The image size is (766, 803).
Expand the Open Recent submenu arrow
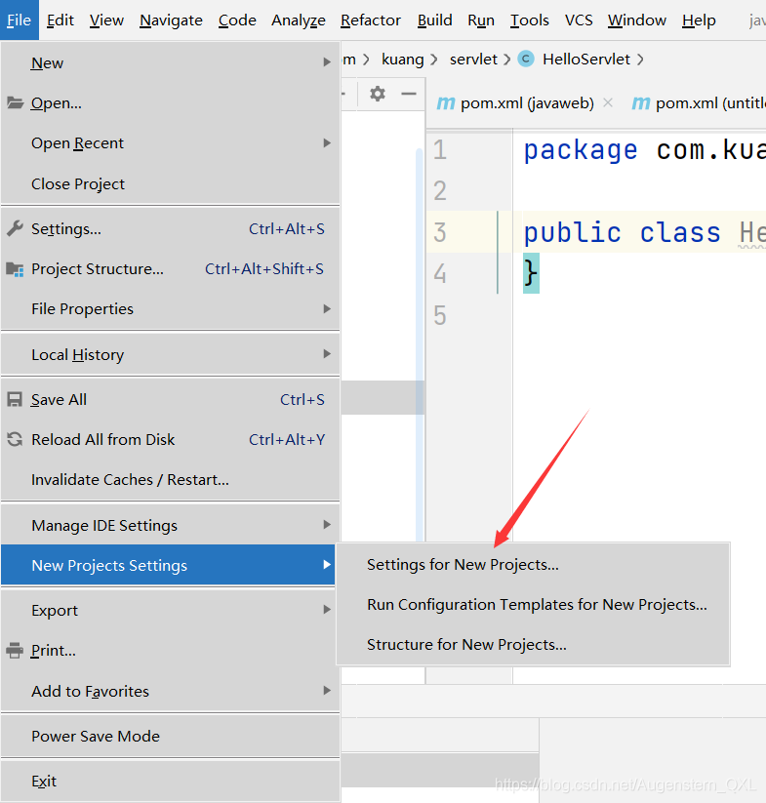coord(327,142)
